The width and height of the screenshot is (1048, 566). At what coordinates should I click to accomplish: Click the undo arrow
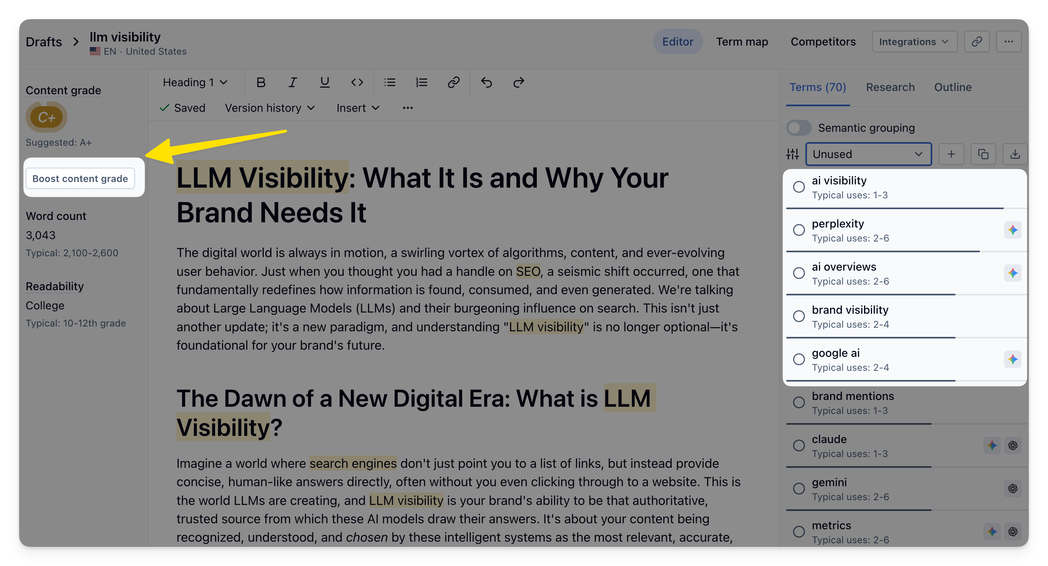(486, 83)
